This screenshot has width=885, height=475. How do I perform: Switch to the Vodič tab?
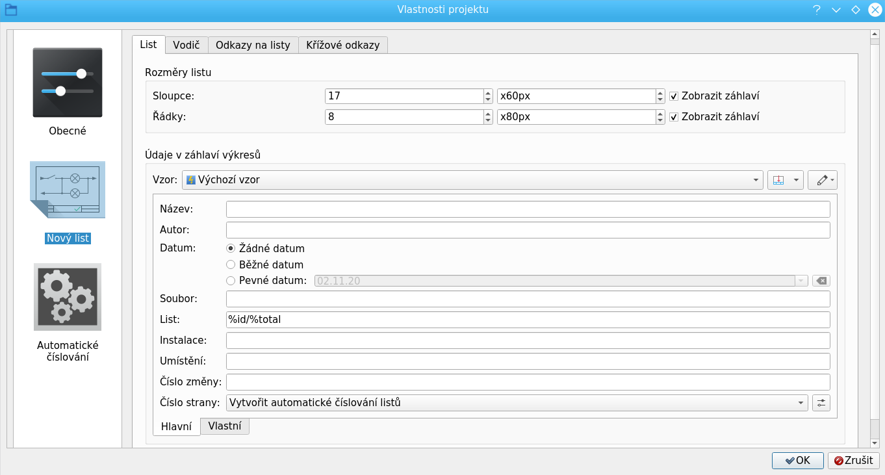coord(186,45)
